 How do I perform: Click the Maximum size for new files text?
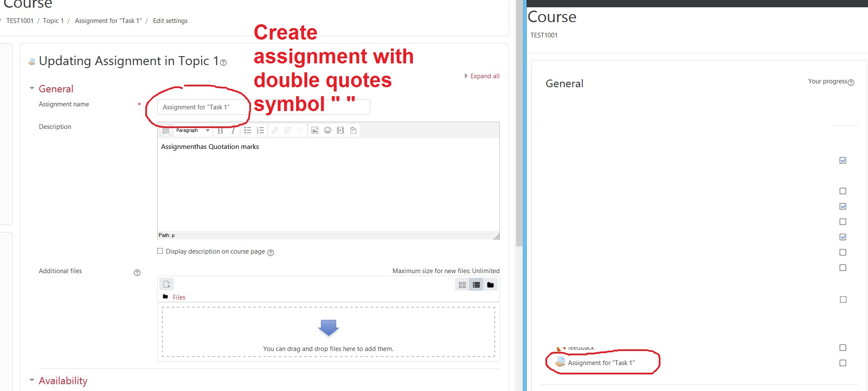446,271
